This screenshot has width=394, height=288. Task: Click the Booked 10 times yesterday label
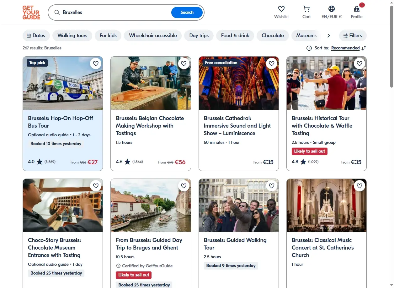[x=56, y=144]
